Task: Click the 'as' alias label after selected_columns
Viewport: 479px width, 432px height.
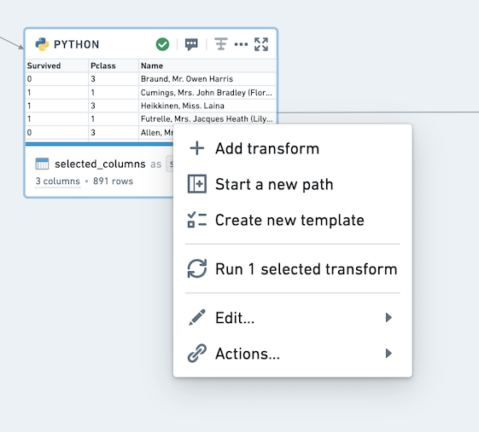Action: (x=155, y=164)
